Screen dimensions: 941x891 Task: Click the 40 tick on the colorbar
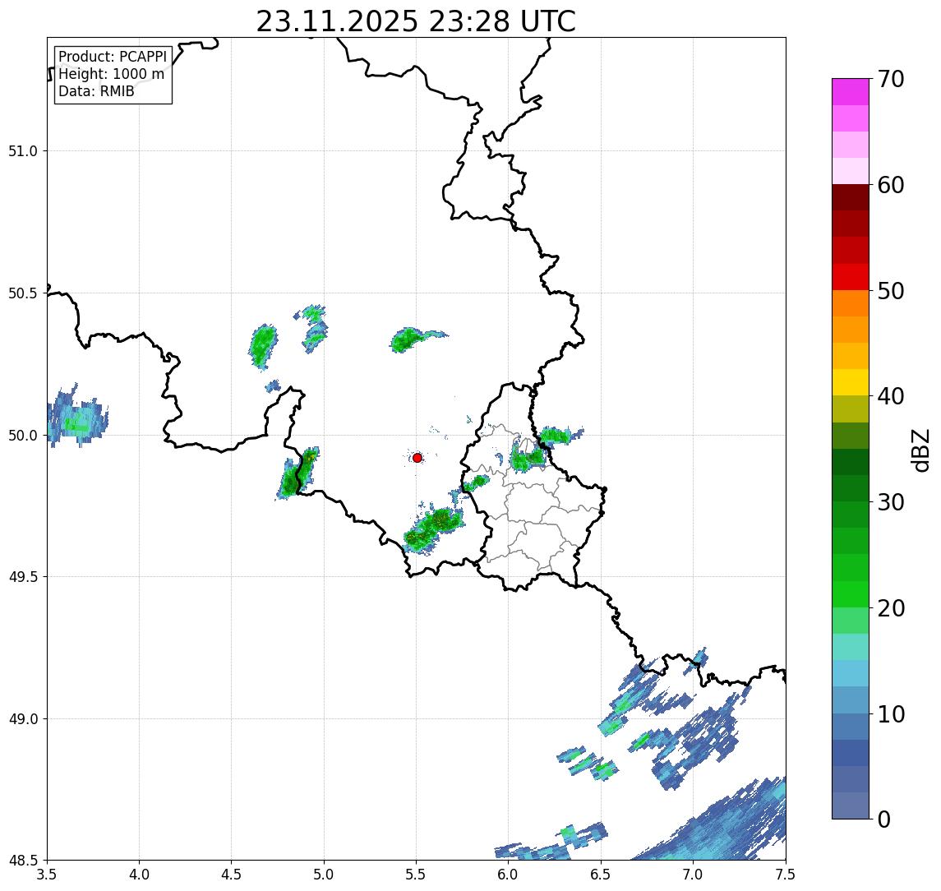click(x=891, y=396)
